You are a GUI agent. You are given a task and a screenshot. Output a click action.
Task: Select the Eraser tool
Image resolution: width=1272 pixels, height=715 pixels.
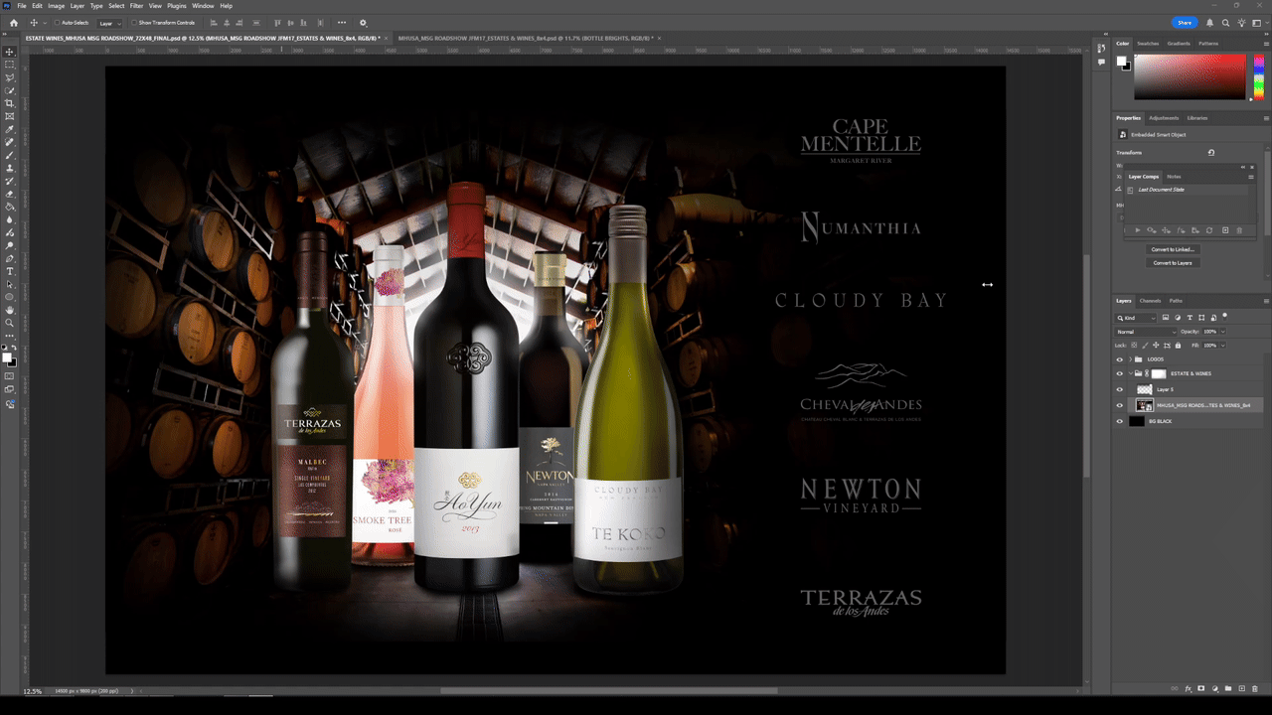point(10,194)
